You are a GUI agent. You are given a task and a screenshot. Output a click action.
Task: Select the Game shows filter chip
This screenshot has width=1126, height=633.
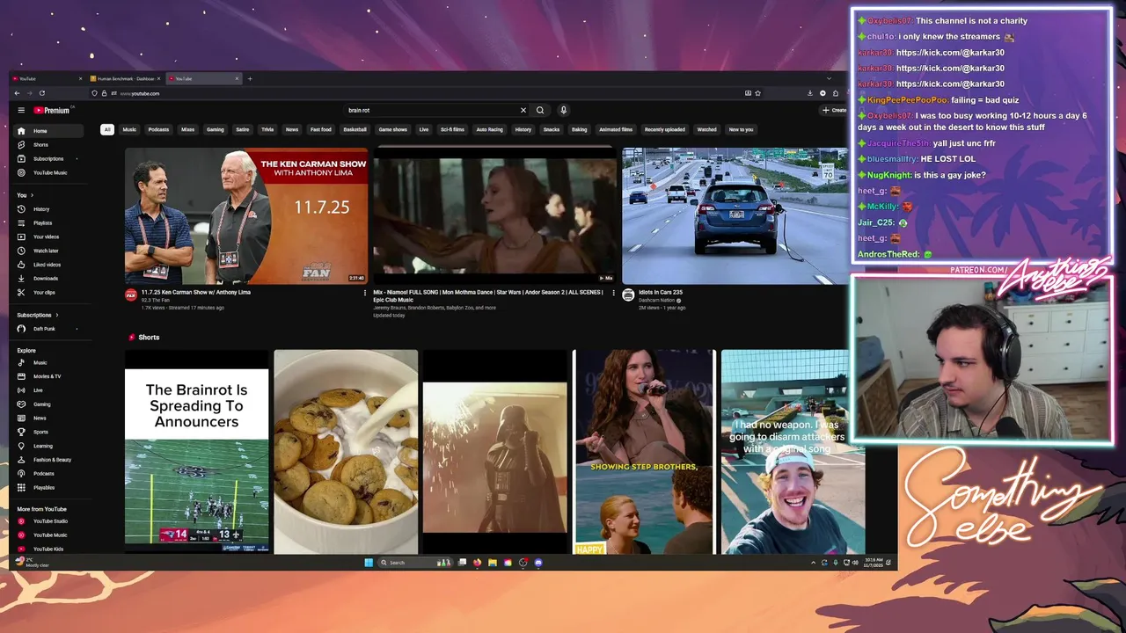point(393,129)
